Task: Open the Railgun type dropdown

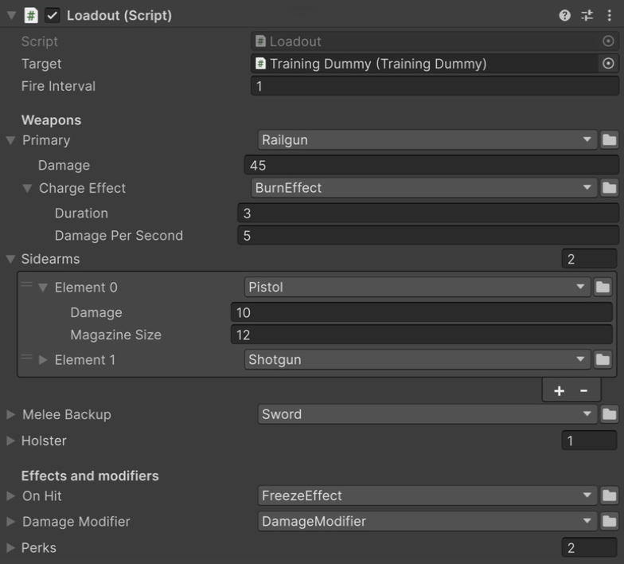Action: pyautogui.click(x=427, y=140)
